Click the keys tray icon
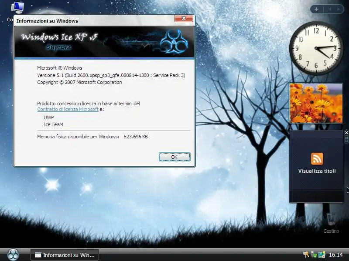This screenshot has width=349, height=261. click(x=306, y=254)
